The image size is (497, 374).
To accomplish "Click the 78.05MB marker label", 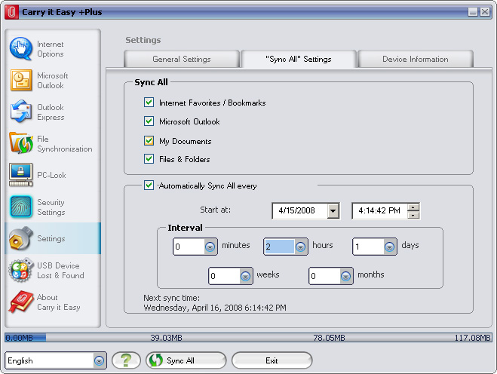I will tap(329, 338).
